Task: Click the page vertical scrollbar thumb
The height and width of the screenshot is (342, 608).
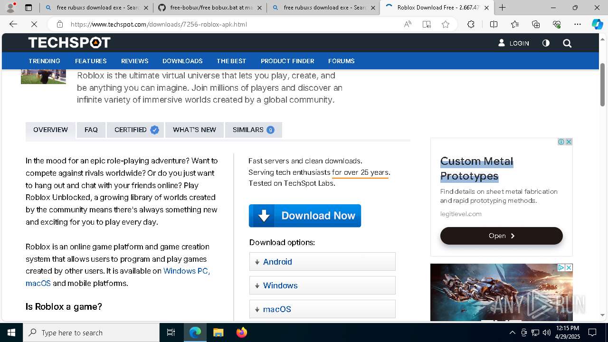Action: (603, 85)
